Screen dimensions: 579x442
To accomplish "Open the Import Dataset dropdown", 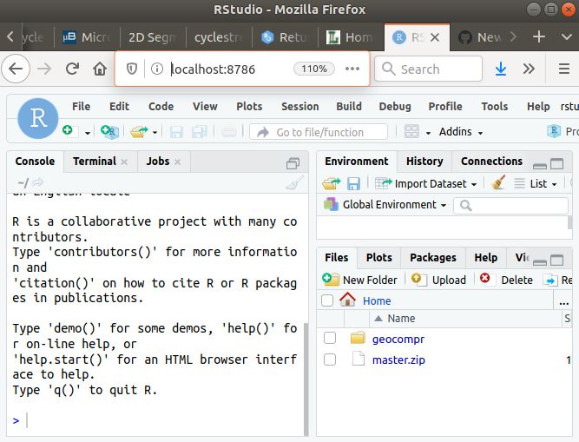I will point(425,183).
